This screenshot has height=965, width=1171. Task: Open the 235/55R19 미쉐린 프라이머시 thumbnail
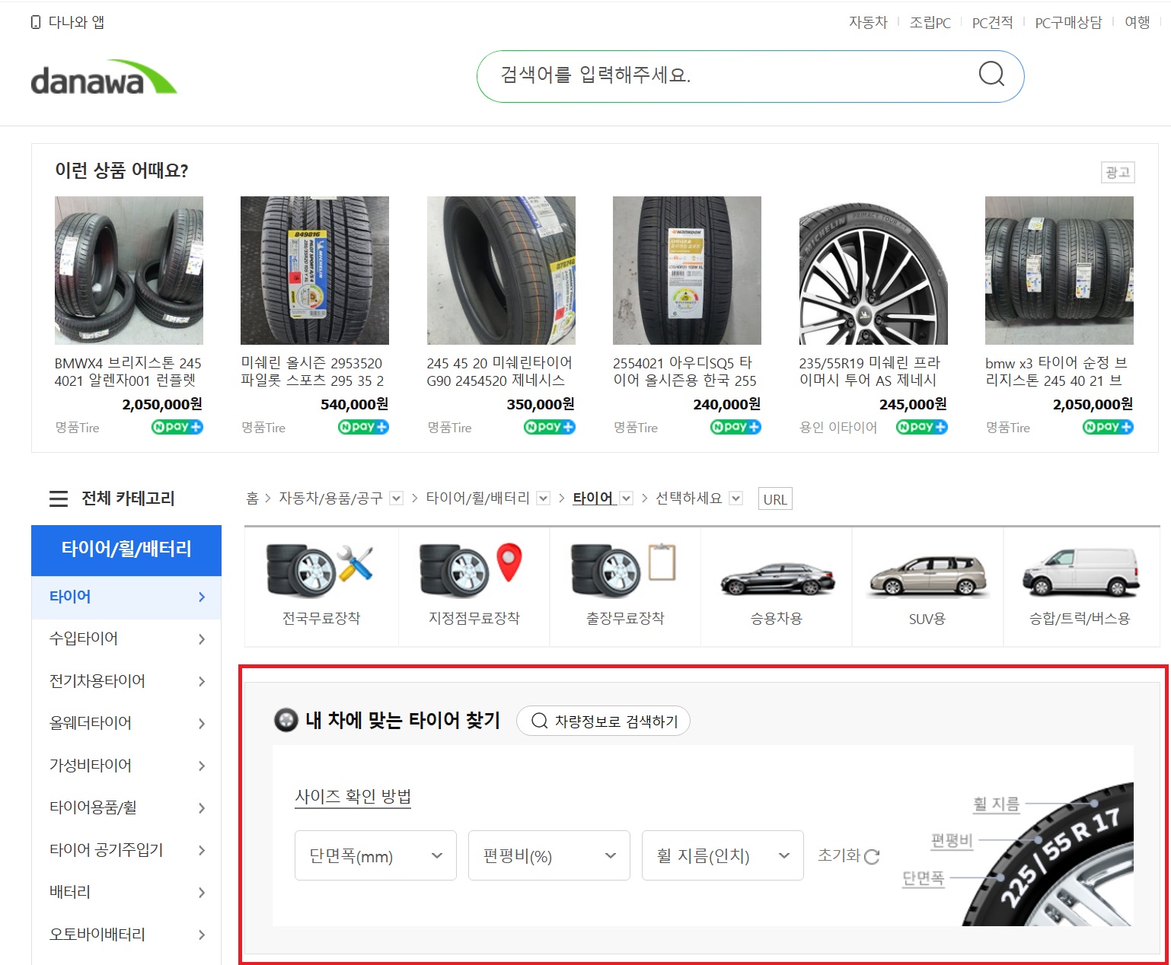point(873,270)
